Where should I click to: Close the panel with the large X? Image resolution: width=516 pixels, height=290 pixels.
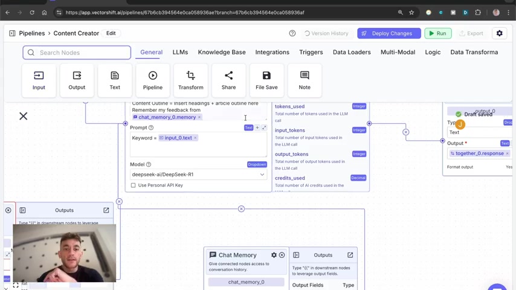pos(24,116)
